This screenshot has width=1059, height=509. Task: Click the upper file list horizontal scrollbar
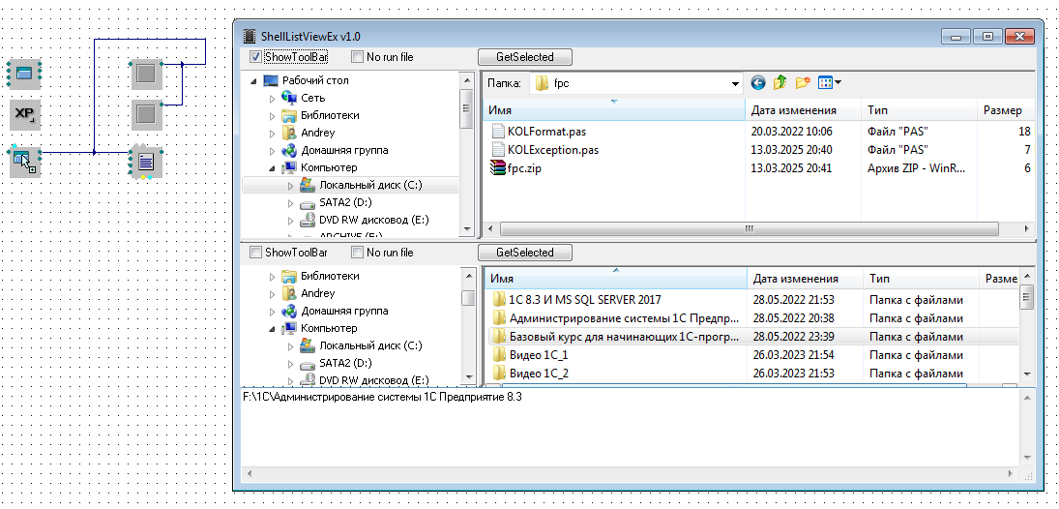click(748, 229)
